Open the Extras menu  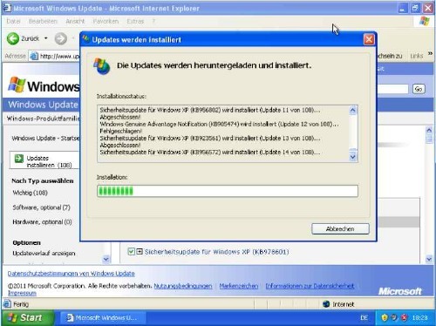tap(135, 21)
